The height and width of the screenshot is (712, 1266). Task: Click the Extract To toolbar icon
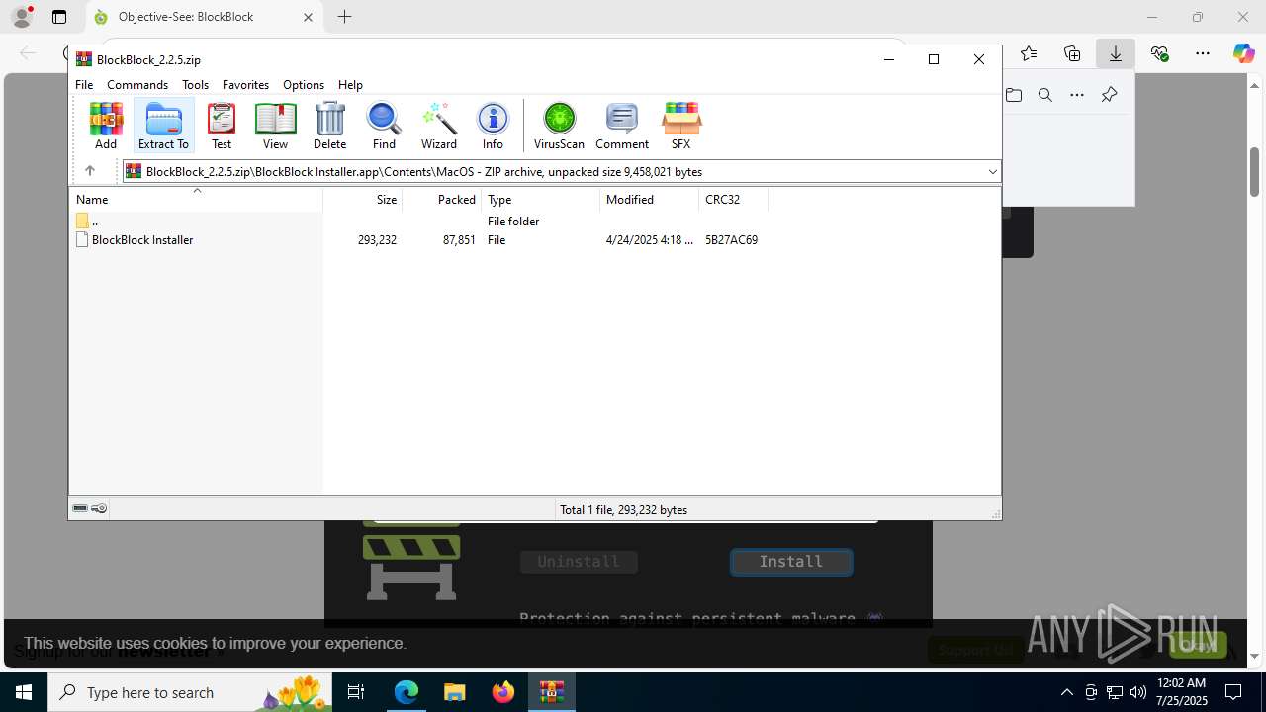click(163, 126)
